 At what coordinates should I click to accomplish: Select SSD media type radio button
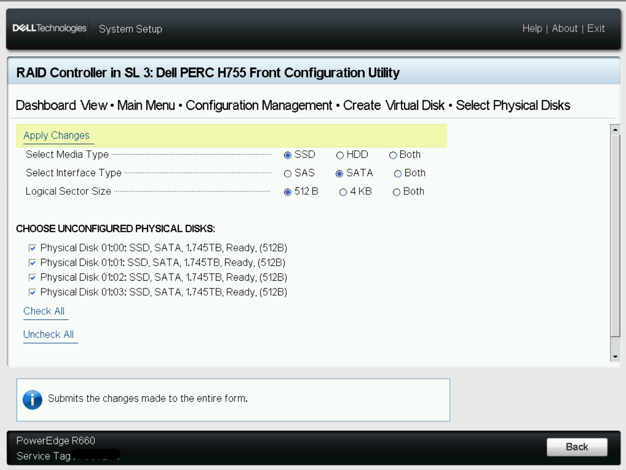click(288, 155)
